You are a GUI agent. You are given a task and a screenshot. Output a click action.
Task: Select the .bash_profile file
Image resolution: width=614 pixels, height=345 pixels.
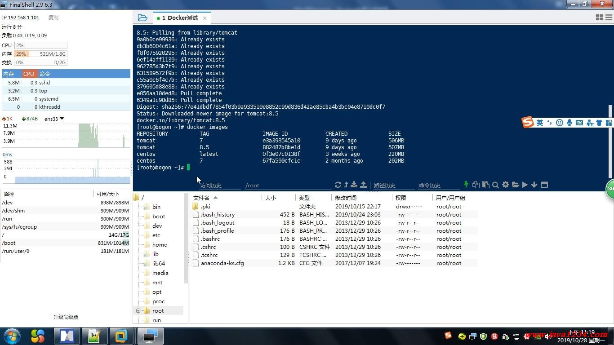click(334, 231)
